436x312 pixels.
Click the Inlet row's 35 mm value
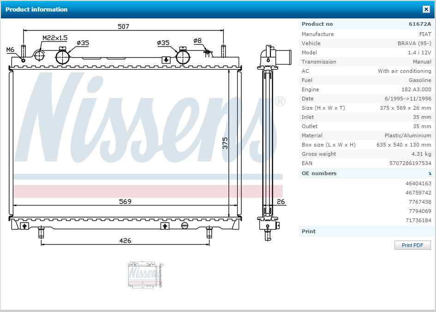coord(422,117)
